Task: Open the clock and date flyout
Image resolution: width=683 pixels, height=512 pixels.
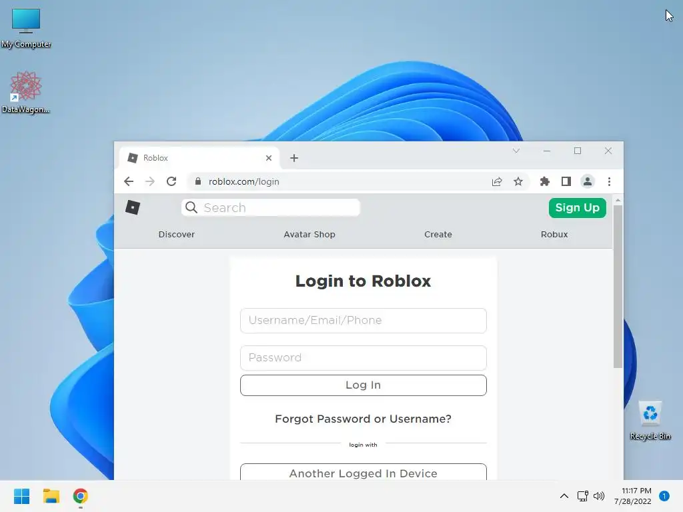Action: 632,496
